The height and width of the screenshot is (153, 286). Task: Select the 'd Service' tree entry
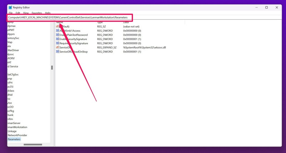click(13, 66)
